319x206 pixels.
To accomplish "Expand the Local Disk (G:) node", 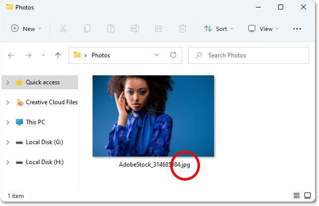I will coord(7,142).
